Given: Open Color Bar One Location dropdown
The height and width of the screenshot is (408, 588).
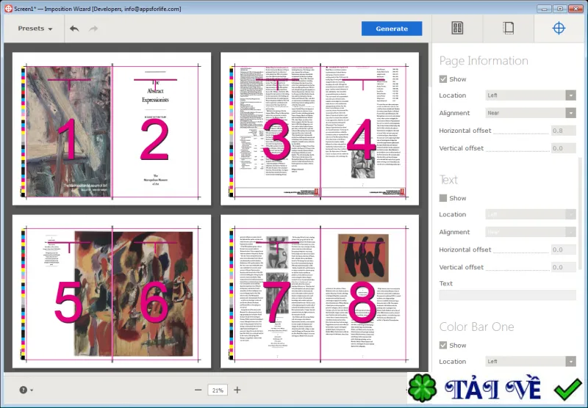Looking at the screenshot, I should (x=530, y=361).
